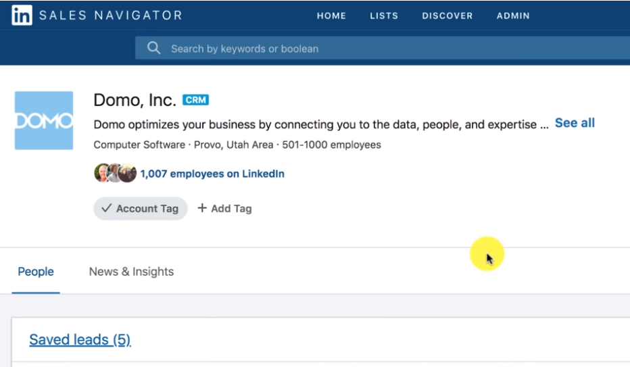Click the LinkedIn logo icon

coord(22,16)
